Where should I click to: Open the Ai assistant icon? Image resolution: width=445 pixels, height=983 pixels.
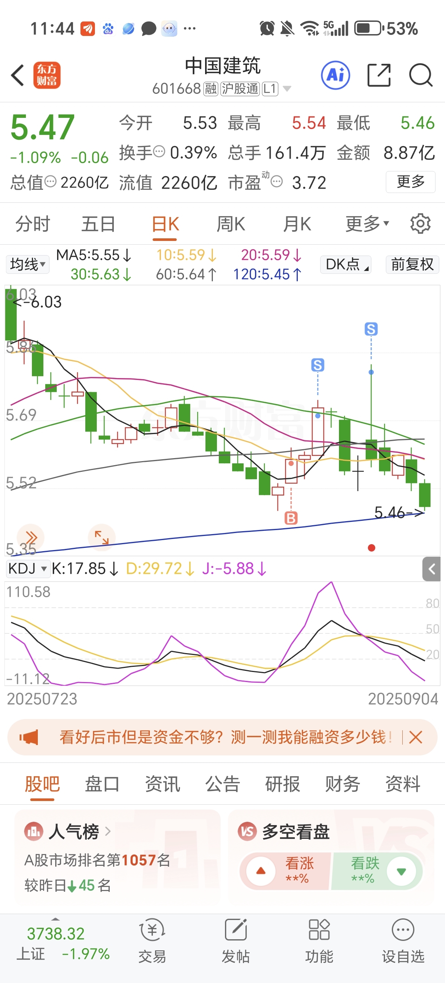336,75
